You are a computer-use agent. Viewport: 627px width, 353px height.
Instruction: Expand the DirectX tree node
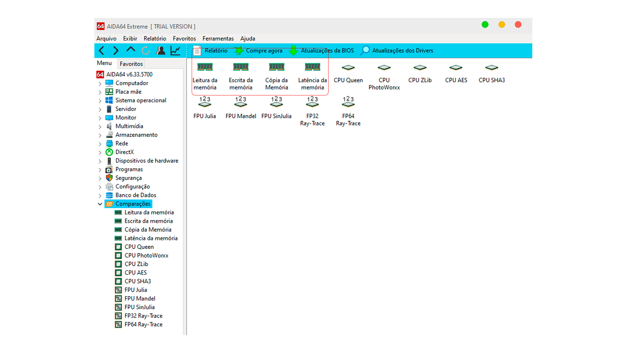pos(100,152)
